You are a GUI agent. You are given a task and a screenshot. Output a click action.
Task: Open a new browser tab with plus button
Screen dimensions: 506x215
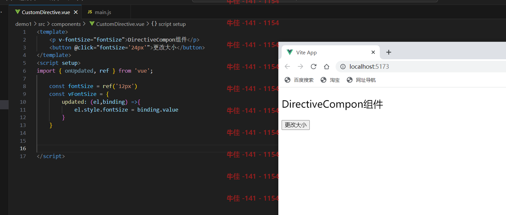[x=389, y=52]
